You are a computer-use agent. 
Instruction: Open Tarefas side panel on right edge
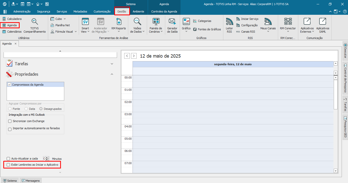click(x=345, y=105)
